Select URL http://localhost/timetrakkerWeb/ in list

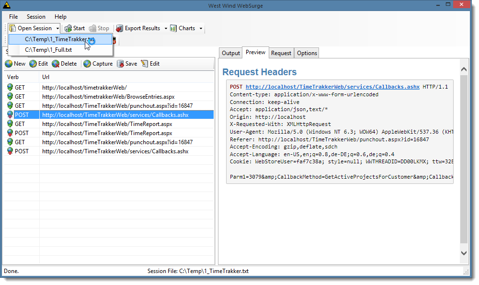(x=84, y=87)
